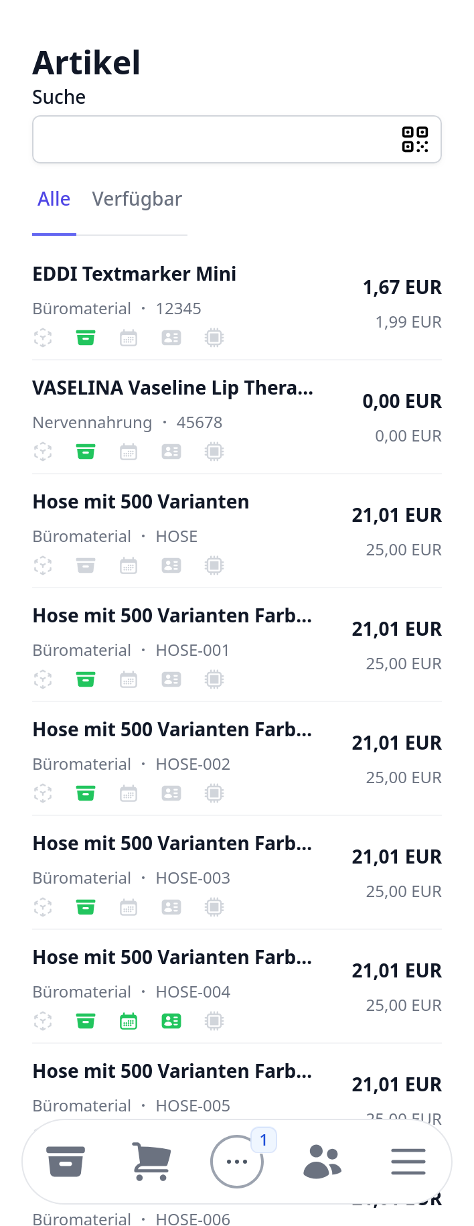
Task: Open the EDDI Textmarker Mini article
Action: click(x=135, y=274)
